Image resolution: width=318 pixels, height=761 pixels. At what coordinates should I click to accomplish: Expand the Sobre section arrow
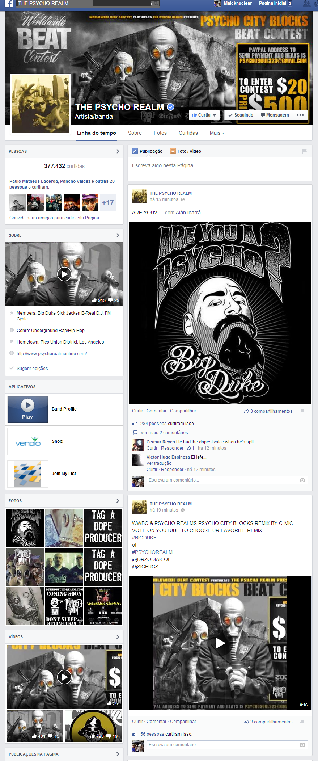(118, 235)
